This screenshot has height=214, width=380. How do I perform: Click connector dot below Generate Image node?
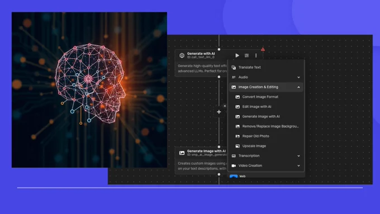point(219,174)
